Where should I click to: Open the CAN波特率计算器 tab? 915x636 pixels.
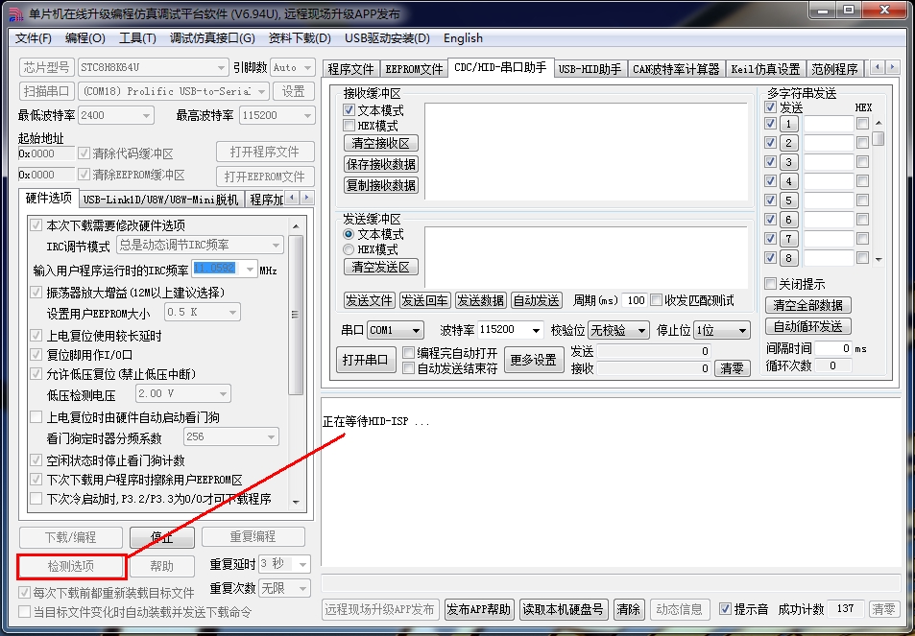tap(676, 69)
